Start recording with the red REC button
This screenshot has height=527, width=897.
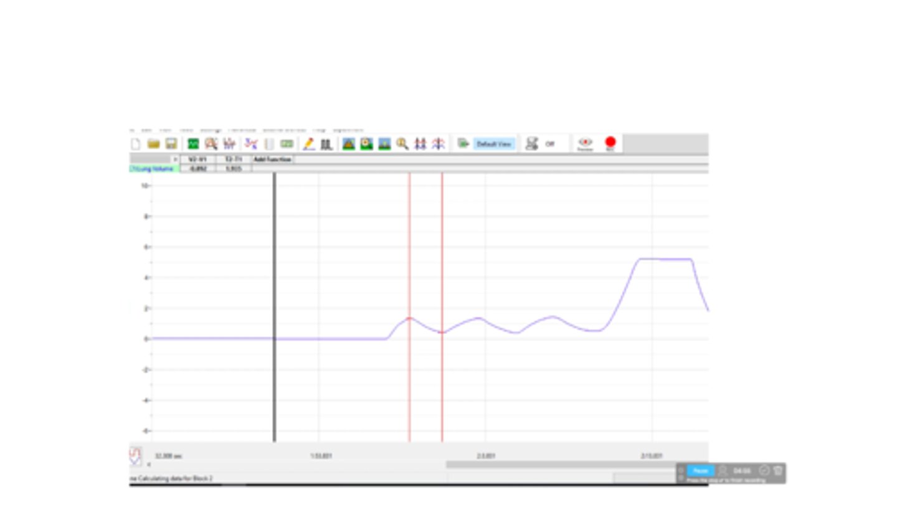coord(610,144)
